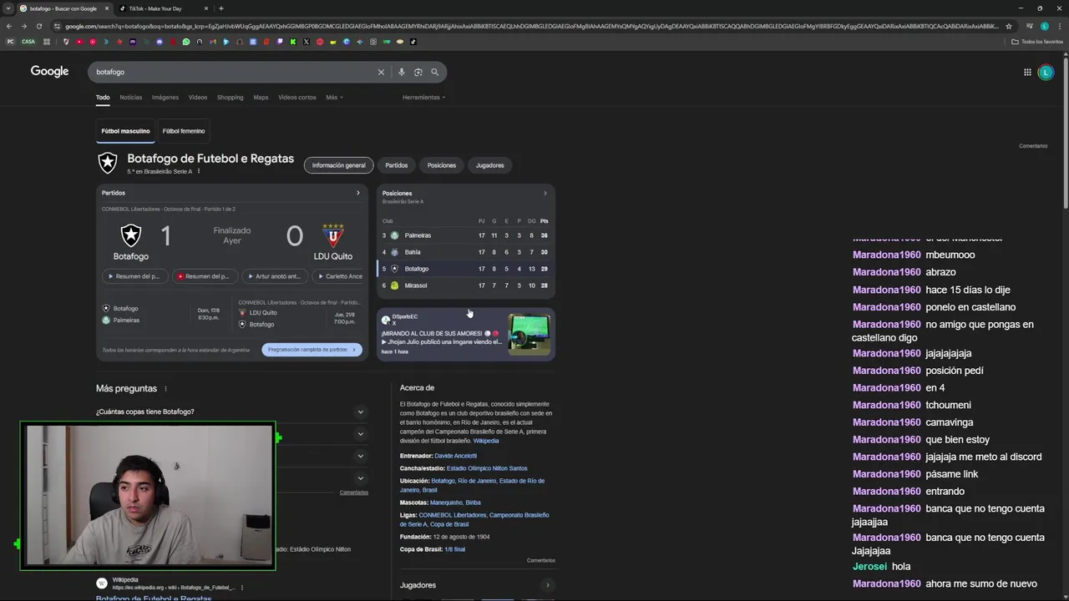Click the browser address bar URL
Screen dimensions: 1069x601
pos(530,26)
